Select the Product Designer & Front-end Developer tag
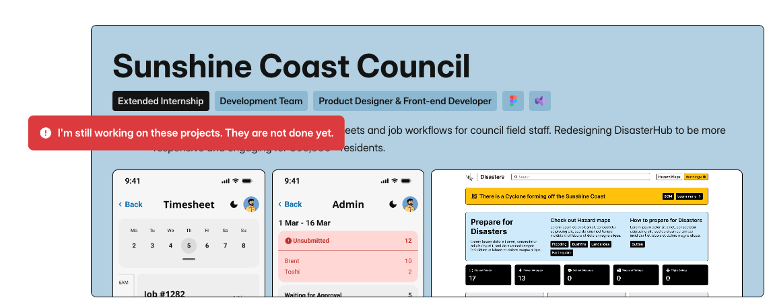771x302 pixels. point(405,101)
